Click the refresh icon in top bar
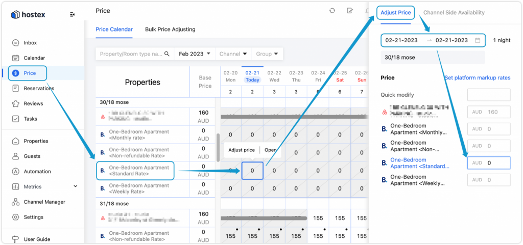 [x=332, y=11]
